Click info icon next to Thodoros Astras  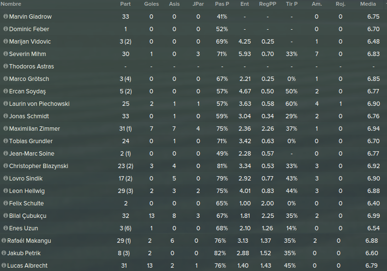pyautogui.click(x=6, y=66)
